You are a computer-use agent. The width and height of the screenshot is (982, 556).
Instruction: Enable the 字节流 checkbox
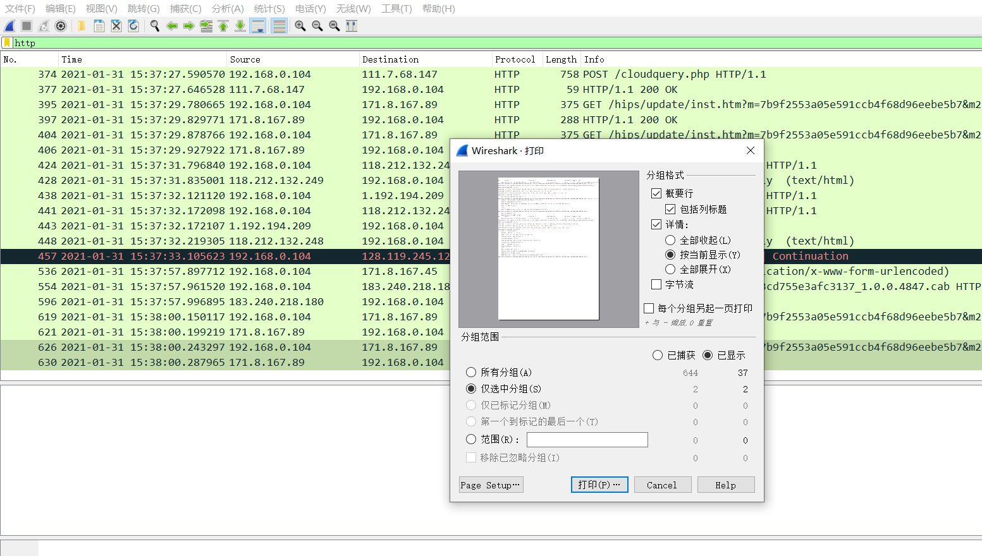click(x=656, y=284)
